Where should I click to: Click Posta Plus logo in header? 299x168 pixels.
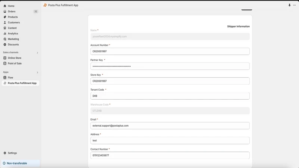(45, 5)
